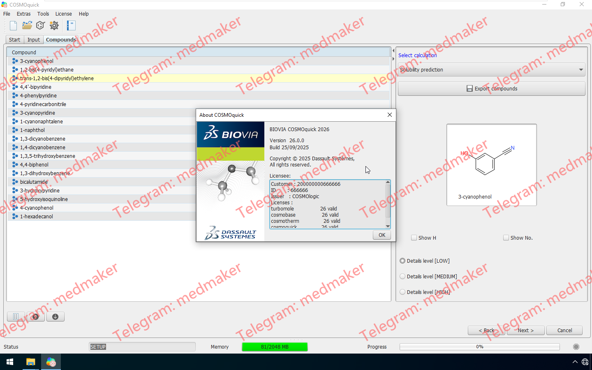Click the Export compounds button
The height and width of the screenshot is (370, 592).
pos(491,88)
